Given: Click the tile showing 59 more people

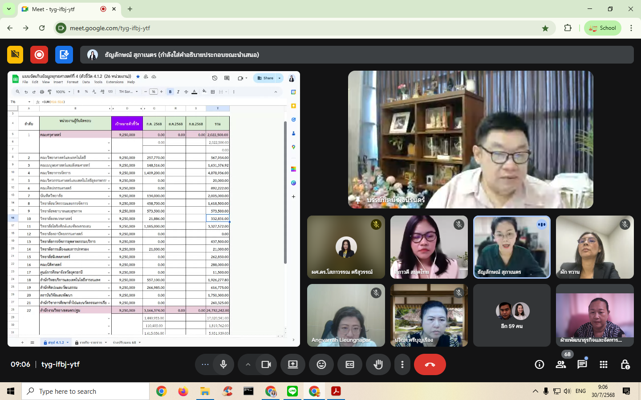Looking at the screenshot, I should point(512,316).
